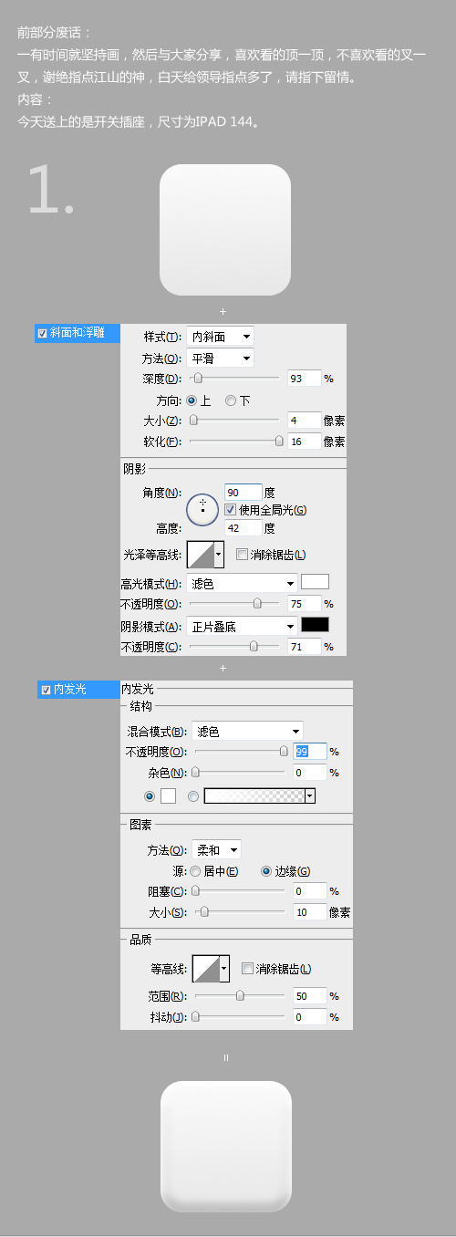Screen dimensions: 456x1237
Task: Click the inner glow gradient preview bar
Action: 254,795
